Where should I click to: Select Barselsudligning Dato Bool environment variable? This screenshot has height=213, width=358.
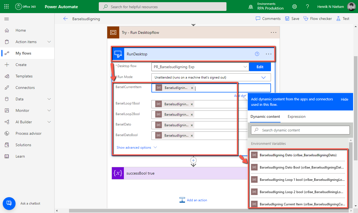[298, 167]
